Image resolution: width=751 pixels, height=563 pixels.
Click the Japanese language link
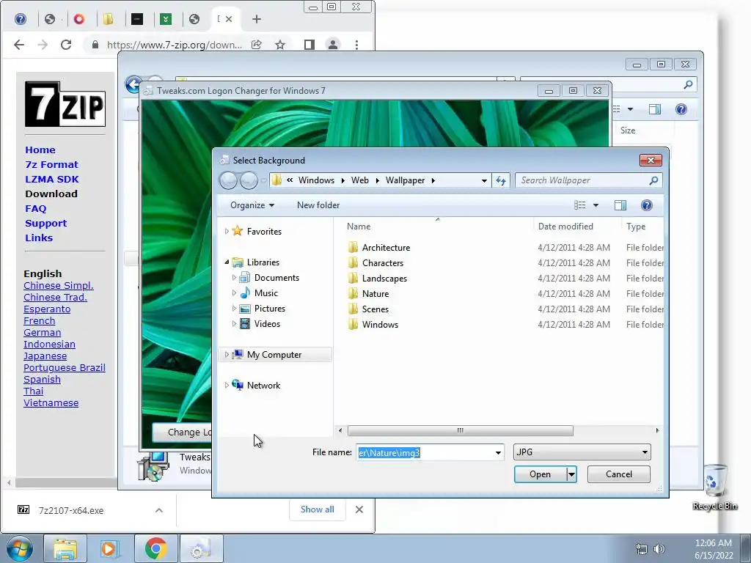coord(45,356)
